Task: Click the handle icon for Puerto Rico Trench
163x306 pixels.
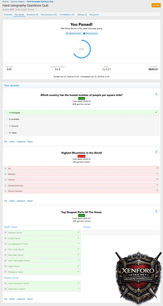Action: pos(6,289)
